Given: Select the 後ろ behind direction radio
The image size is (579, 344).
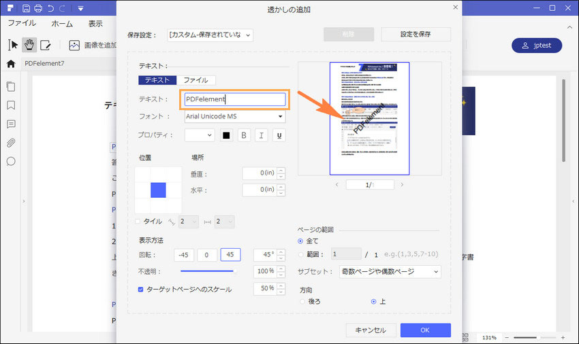Looking at the screenshot, I should point(302,302).
